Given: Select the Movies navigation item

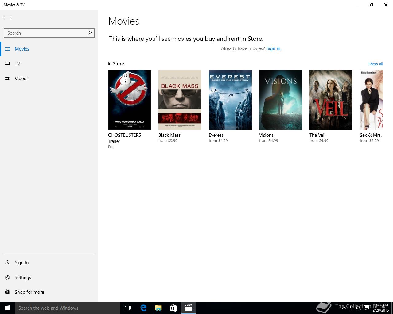Looking at the screenshot, I should pyautogui.click(x=49, y=49).
